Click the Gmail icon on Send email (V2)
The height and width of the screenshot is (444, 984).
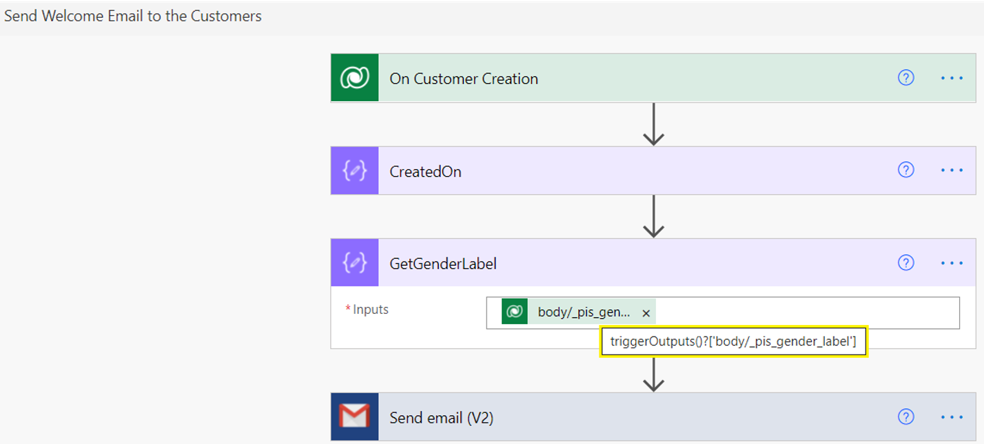pyautogui.click(x=354, y=416)
